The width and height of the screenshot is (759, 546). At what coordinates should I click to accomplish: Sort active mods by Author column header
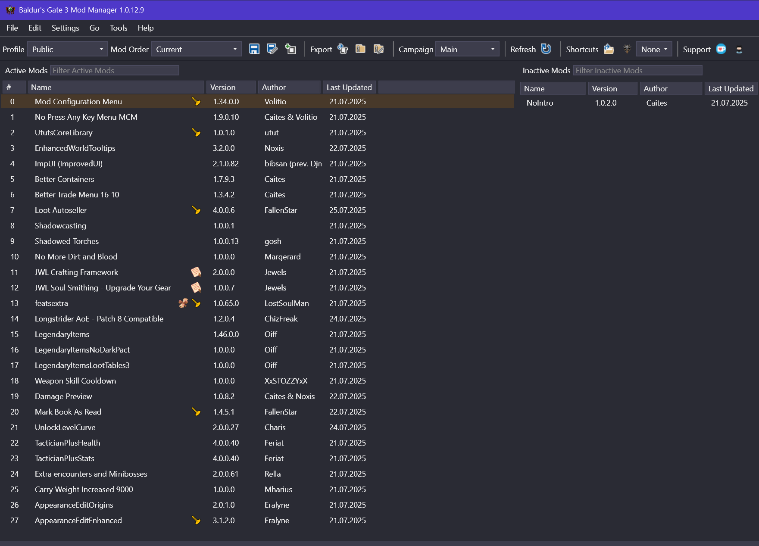point(289,87)
